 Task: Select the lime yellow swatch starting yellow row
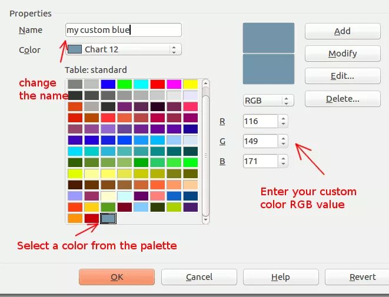click(75, 173)
